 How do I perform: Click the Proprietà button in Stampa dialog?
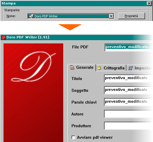pyautogui.click(x=131, y=16)
